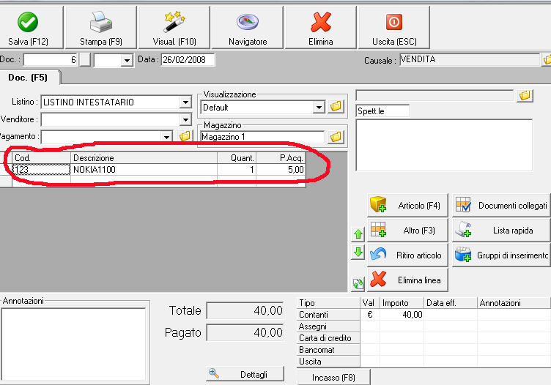Open the Navigatore compass button
Image resolution: width=551 pixels, height=385 pixels.
pos(248,27)
